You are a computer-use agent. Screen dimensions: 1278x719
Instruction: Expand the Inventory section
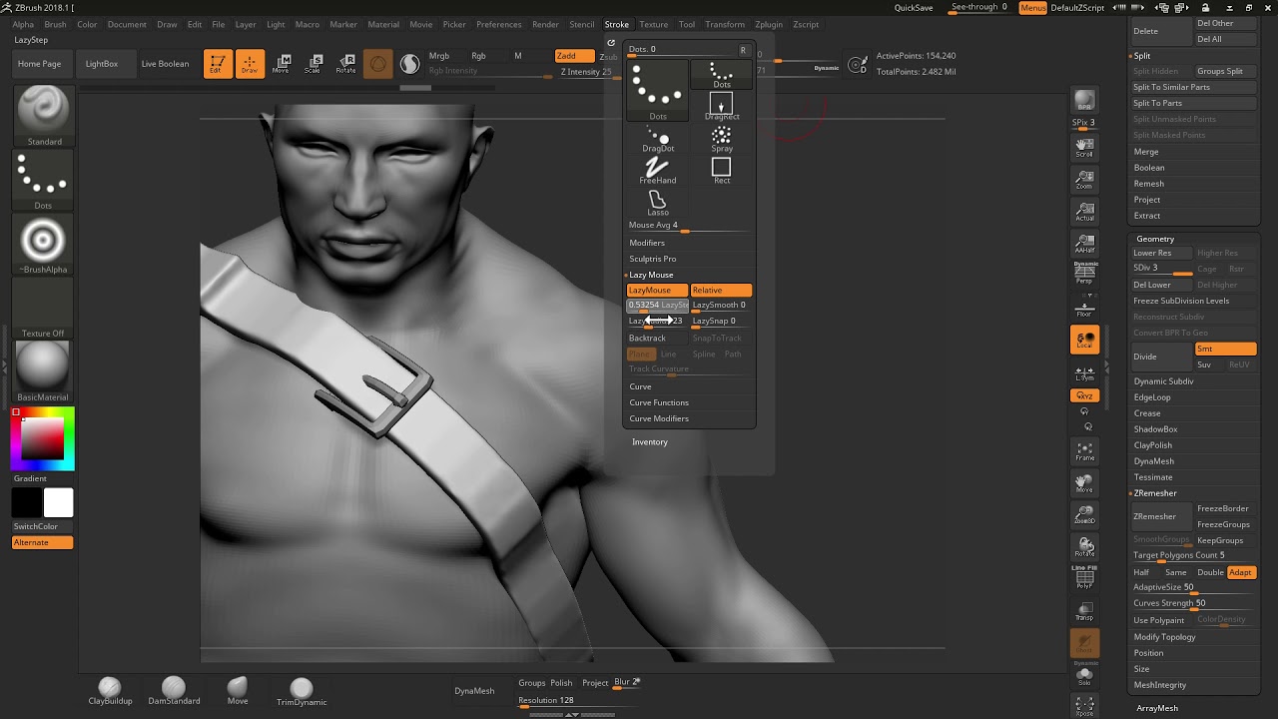(650, 441)
